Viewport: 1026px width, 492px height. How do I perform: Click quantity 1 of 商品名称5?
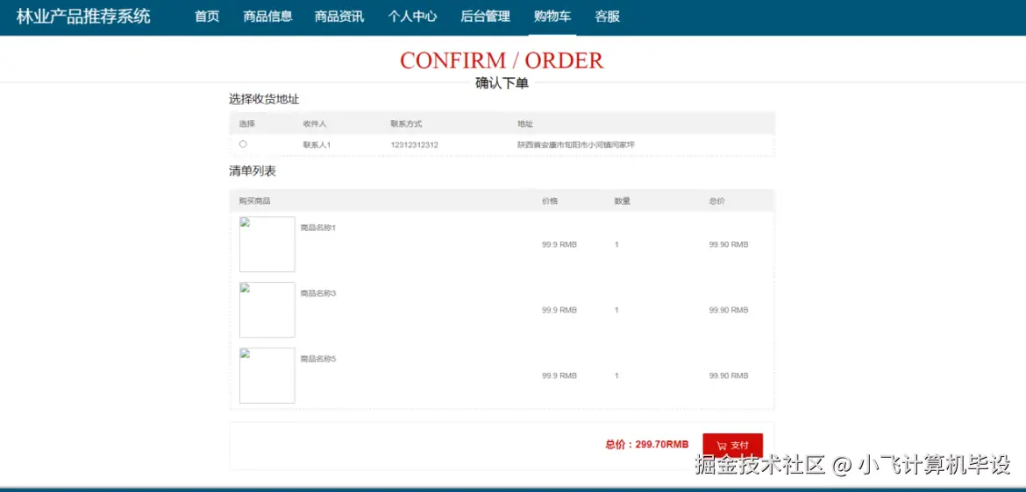[x=616, y=376]
